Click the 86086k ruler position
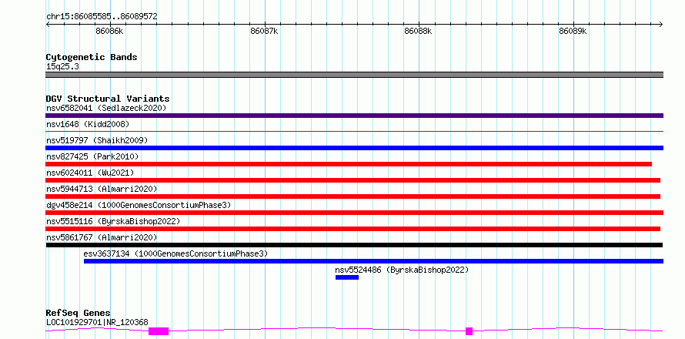The height and width of the screenshot is (339, 685). click(x=109, y=31)
